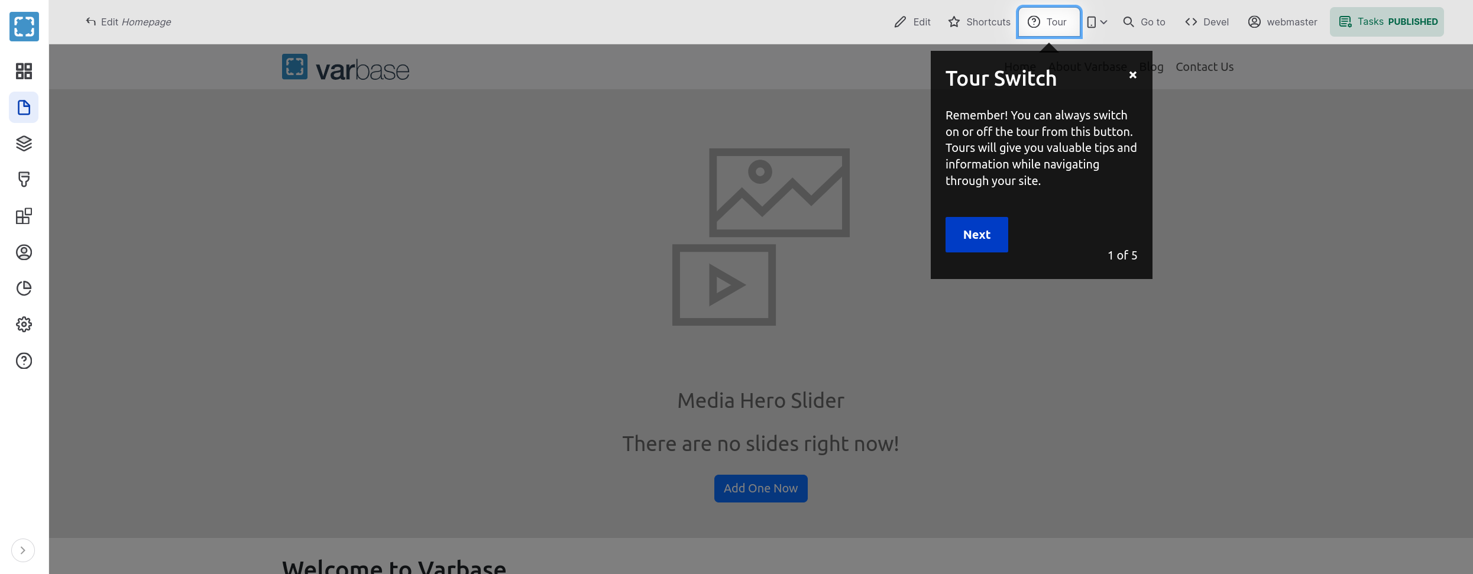This screenshot has height=574, width=1473.
Task: Click the Appearance paintbrush icon in the sidebar
Action: (24, 180)
